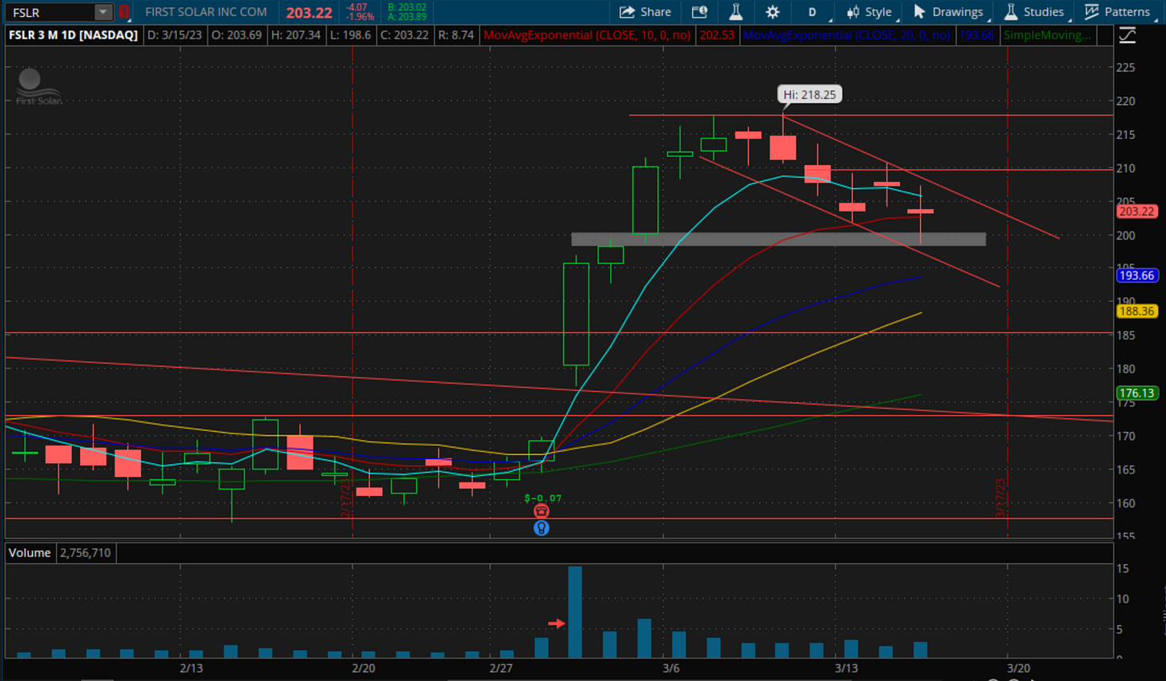Click the A: 203.89 ask value
This screenshot has height=681, width=1166.
tap(407, 17)
